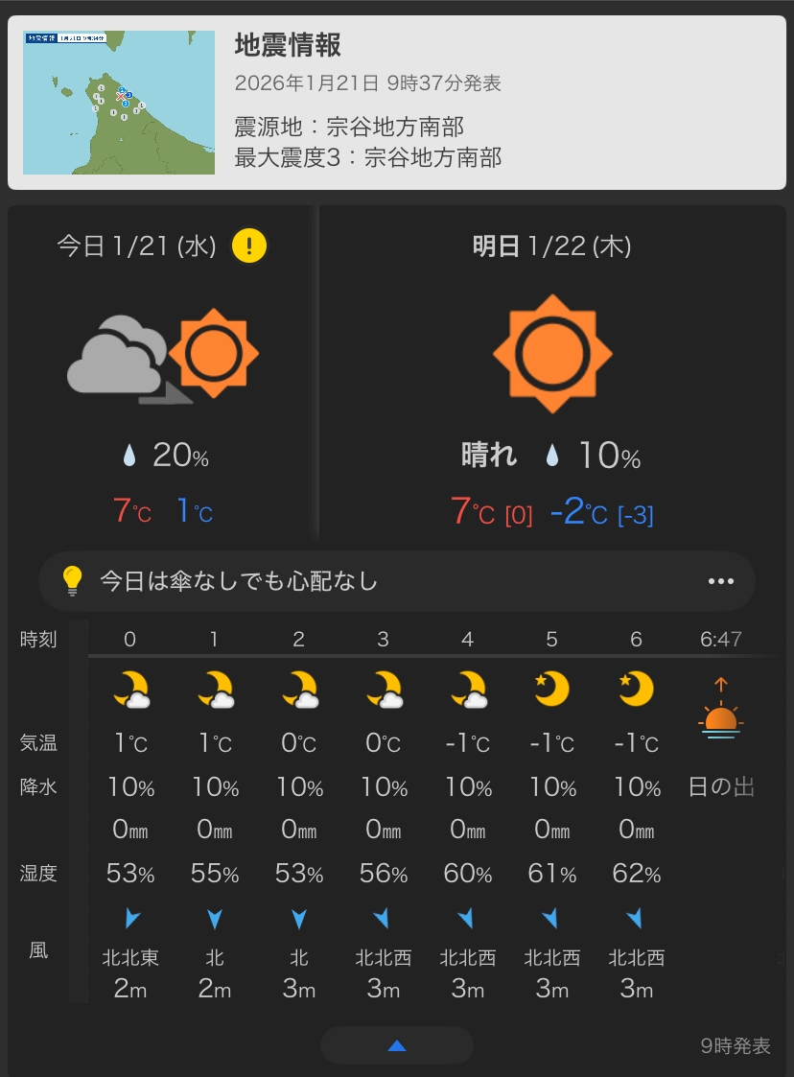Tap the yellow lightbulb tip icon
The image size is (794, 1077).
click(73, 580)
